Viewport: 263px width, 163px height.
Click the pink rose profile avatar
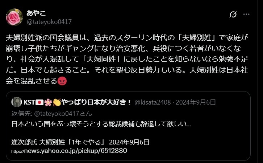[14, 17]
